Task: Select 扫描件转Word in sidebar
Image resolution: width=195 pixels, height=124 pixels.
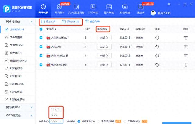Action: pos(18,61)
